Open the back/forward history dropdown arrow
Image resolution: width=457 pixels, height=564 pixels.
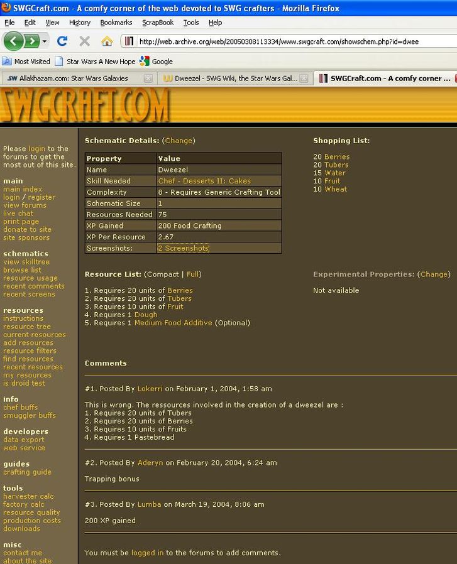(45, 41)
